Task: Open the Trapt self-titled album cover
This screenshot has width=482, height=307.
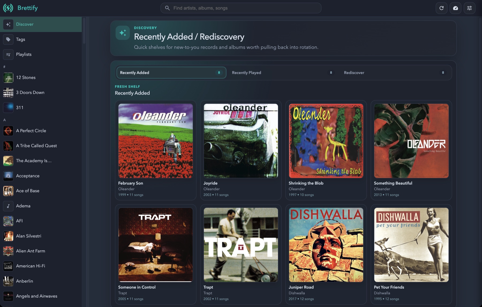Action: (241, 245)
